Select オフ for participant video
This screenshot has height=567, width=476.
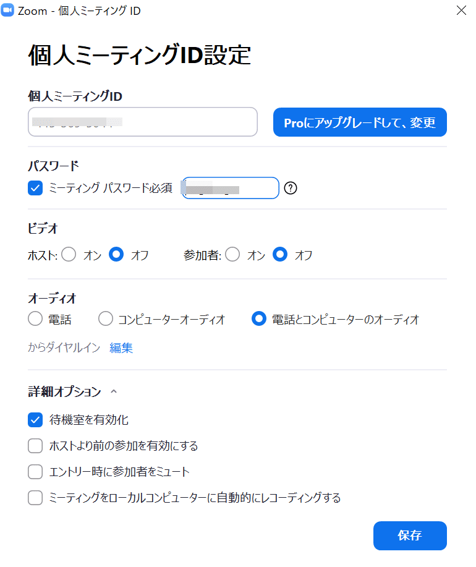[283, 254]
